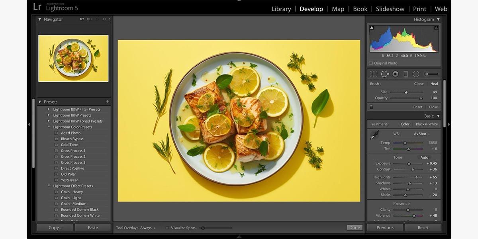Click the Previous button
Viewport: 478px width, 239px height.
[385, 228]
